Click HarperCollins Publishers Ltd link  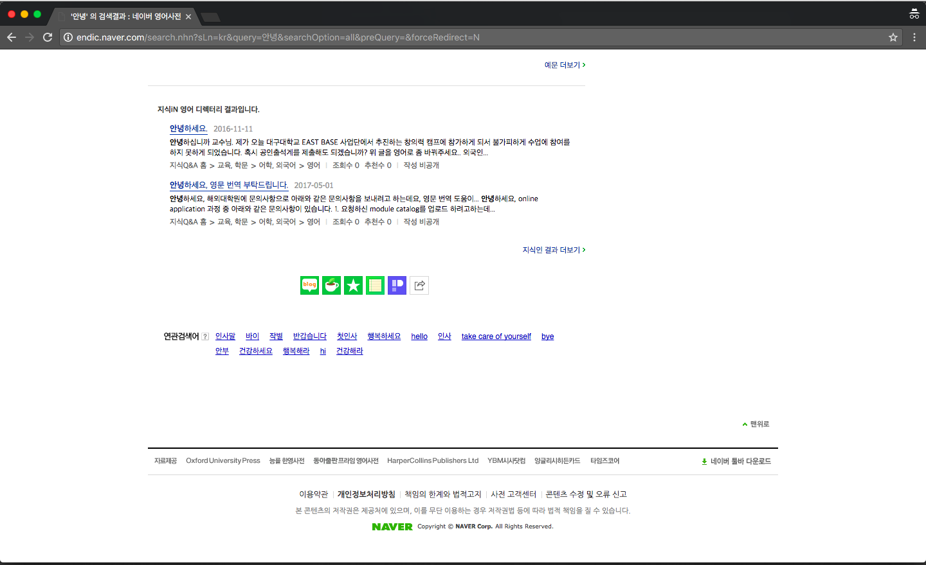pos(433,461)
